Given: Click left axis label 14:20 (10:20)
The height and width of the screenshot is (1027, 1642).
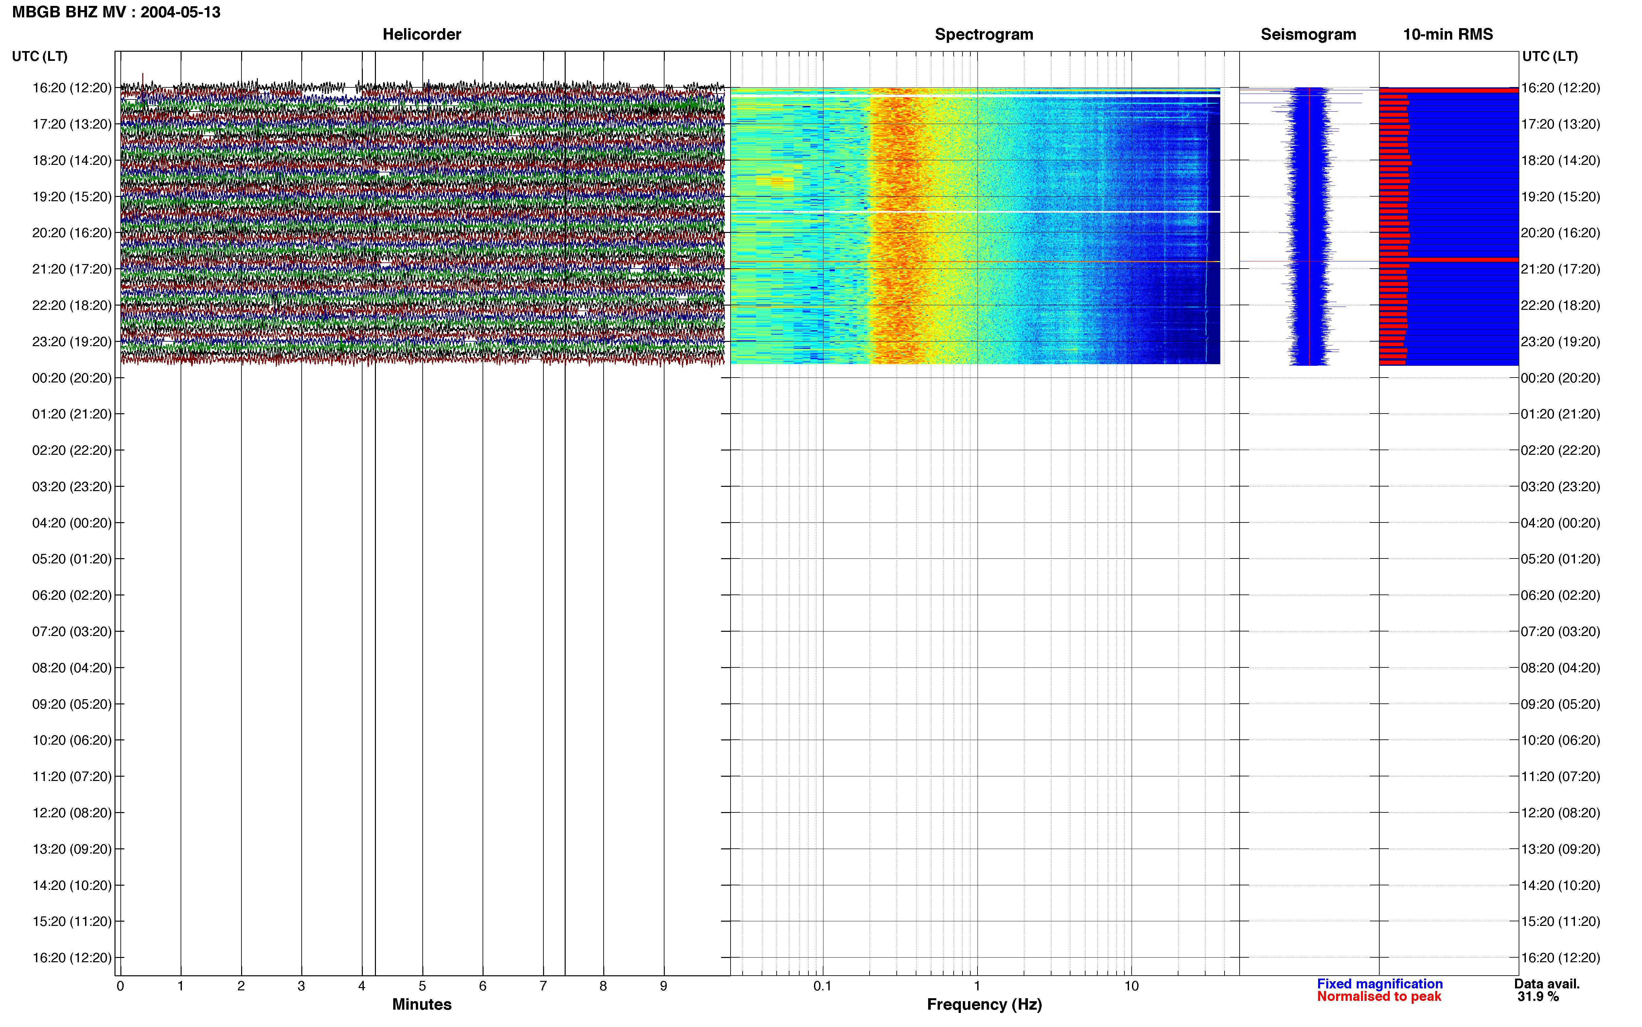Looking at the screenshot, I should (72, 885).
